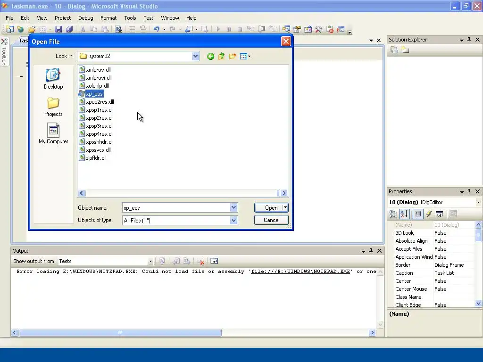Expand the Object name dropdown arrow
Image resolution: width=483 pixels, height=362 pixels.
click(x=233, y=207)
